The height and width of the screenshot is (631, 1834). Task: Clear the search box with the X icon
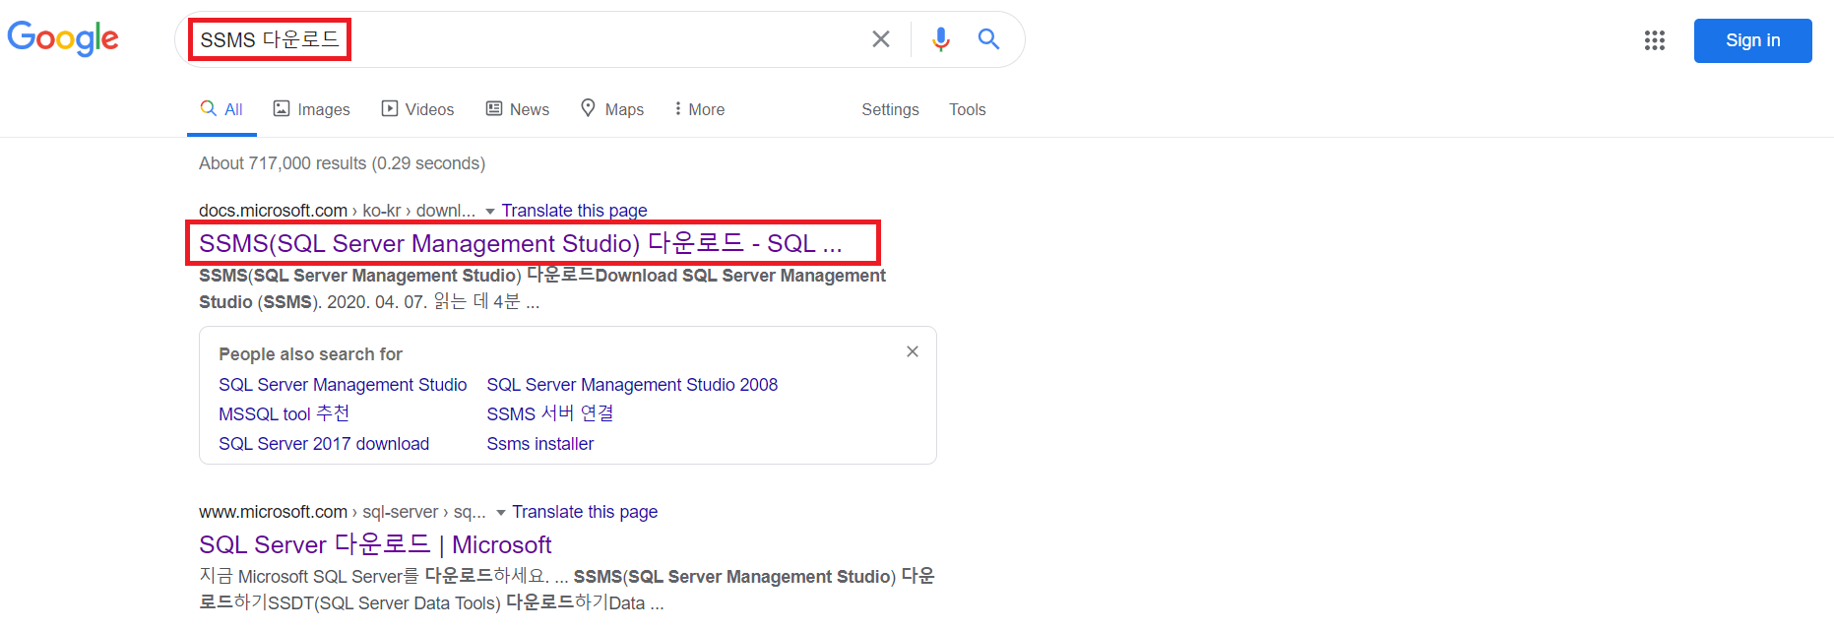(881, 39)
